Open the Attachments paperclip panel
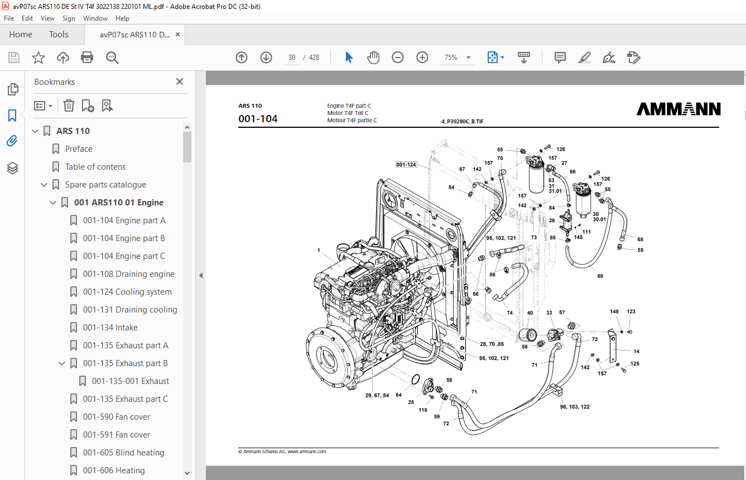The height and width of the screenshot is (480, 746). click(x=12, y=141)
